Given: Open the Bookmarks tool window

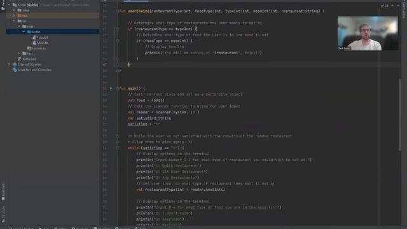Looking at the screenshot, I should pos(3,191).
